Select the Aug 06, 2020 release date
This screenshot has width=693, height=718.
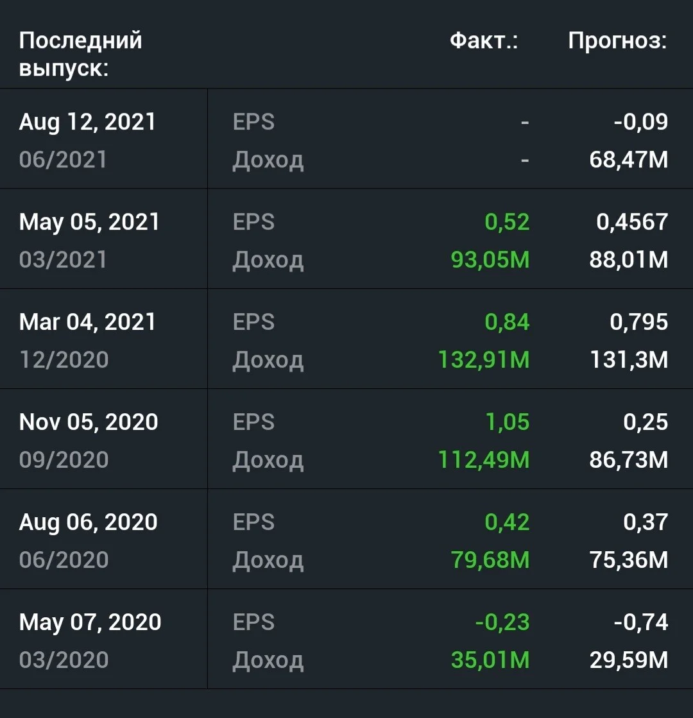[88, 522]
